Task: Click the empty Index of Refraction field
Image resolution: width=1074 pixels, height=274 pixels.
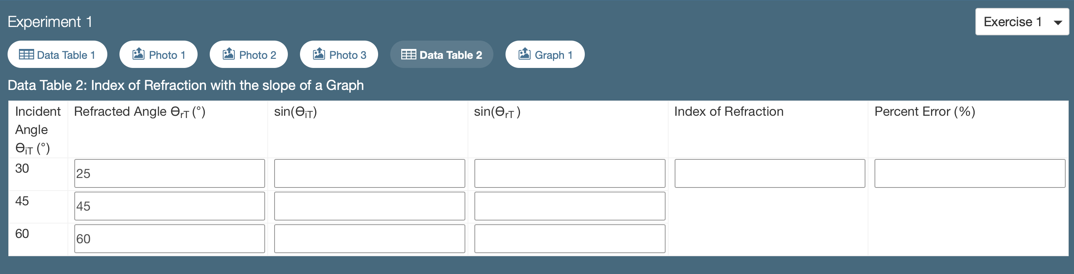Action: (769, 173)
